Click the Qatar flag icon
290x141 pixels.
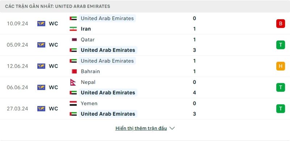pyautogui.click(x=74, y=39)
